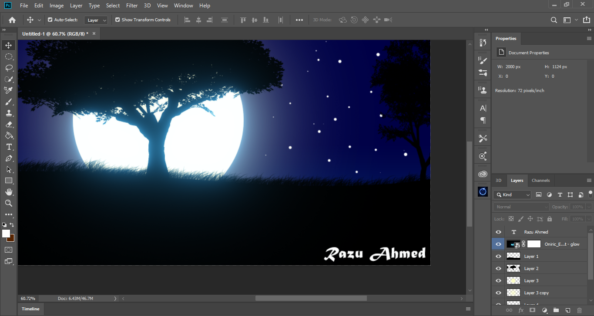Viewport: 594px width, 316px height.
Task: Hide the Razu Ahmed text layer
Action: [499, 232]
